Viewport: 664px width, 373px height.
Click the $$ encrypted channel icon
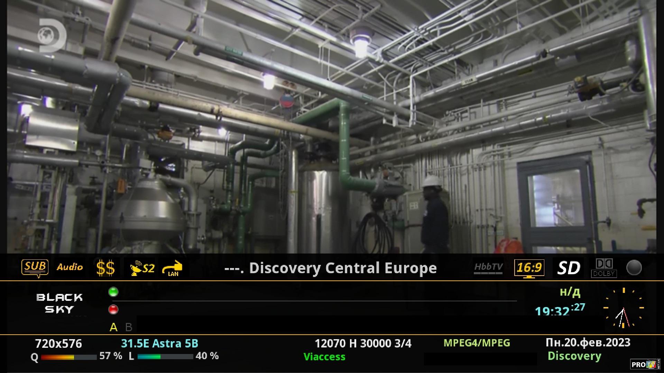(105, 268)
